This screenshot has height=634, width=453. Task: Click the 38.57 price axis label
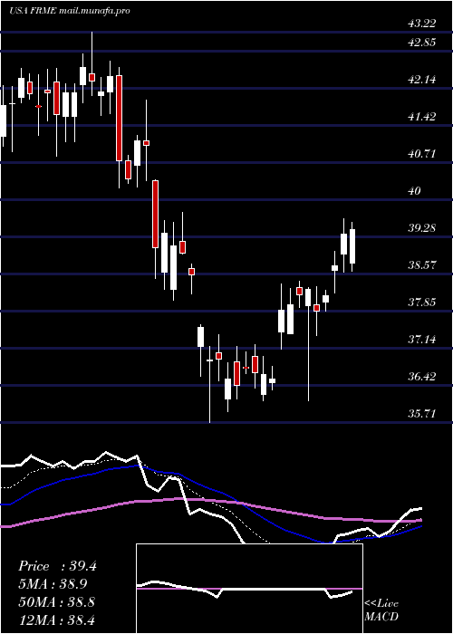point(422,265)
